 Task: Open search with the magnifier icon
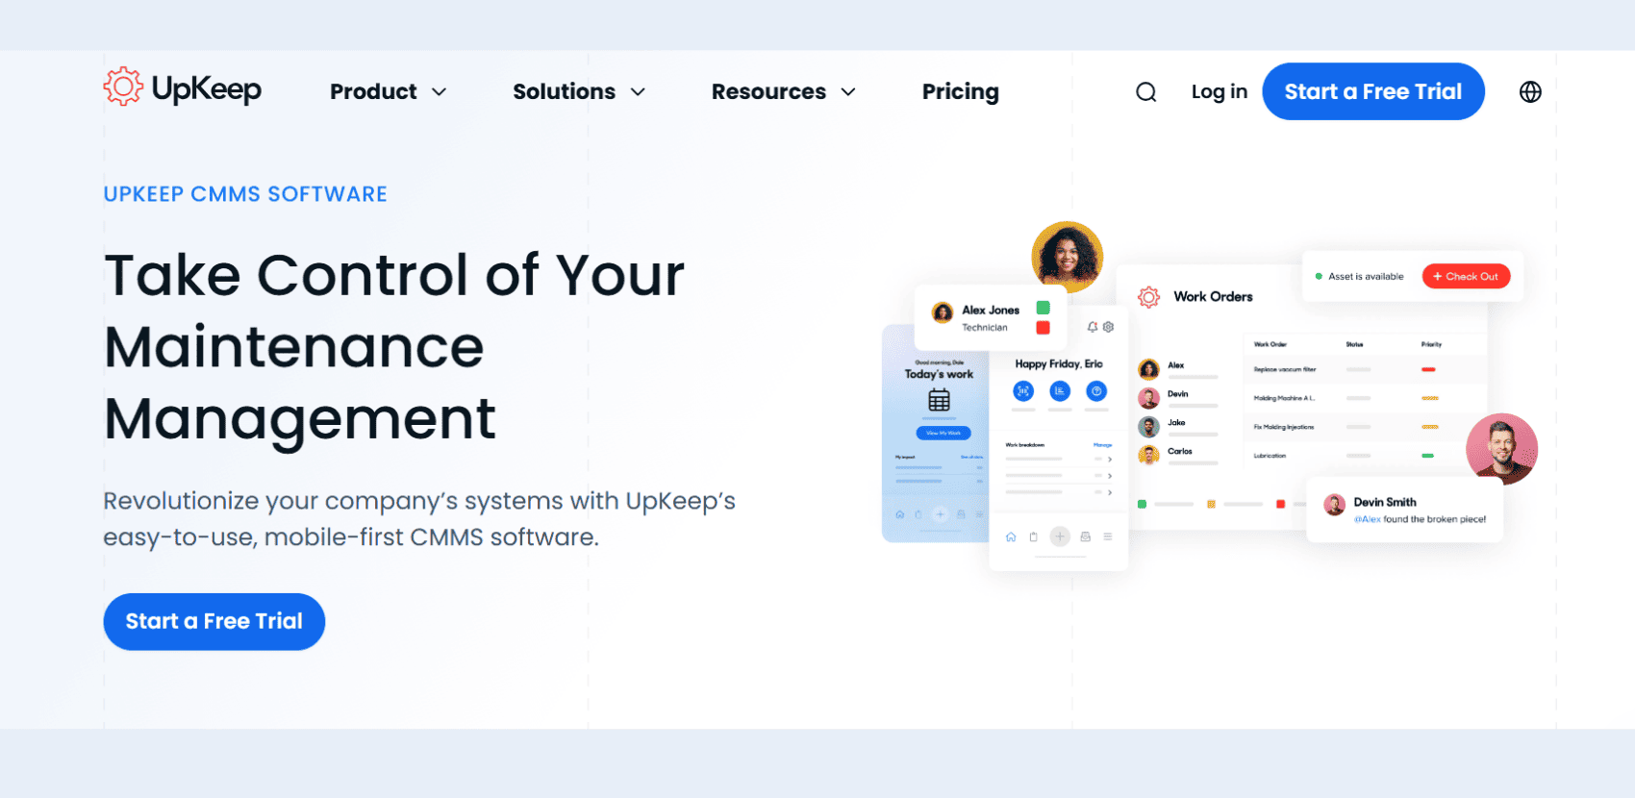pyautogui.click(x=1145, y=92)
